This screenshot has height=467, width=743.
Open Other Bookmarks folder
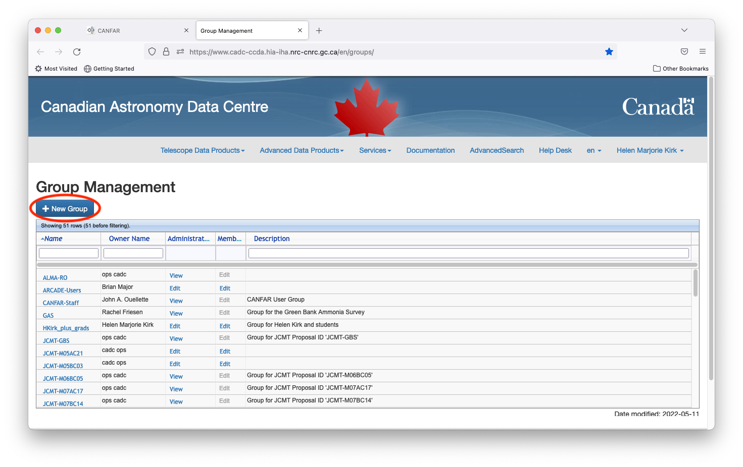pos(681,69)
